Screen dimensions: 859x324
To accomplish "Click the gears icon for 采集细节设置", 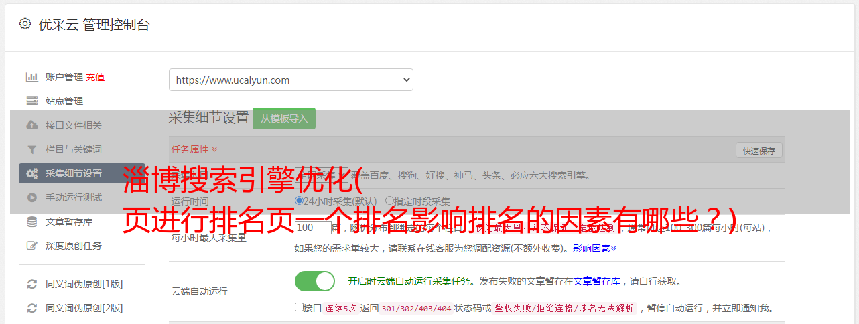I will (x=31, y=173).
